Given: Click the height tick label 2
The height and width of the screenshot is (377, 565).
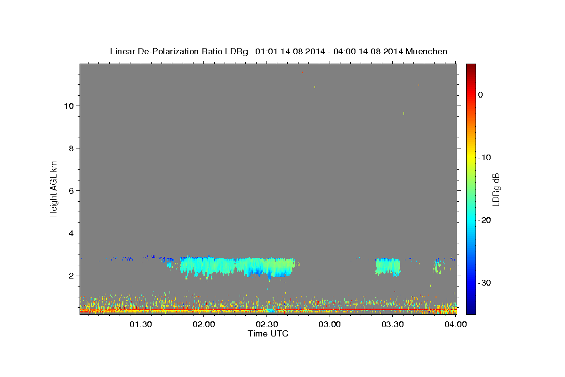Looking at the screenshot, I should 71,276.
